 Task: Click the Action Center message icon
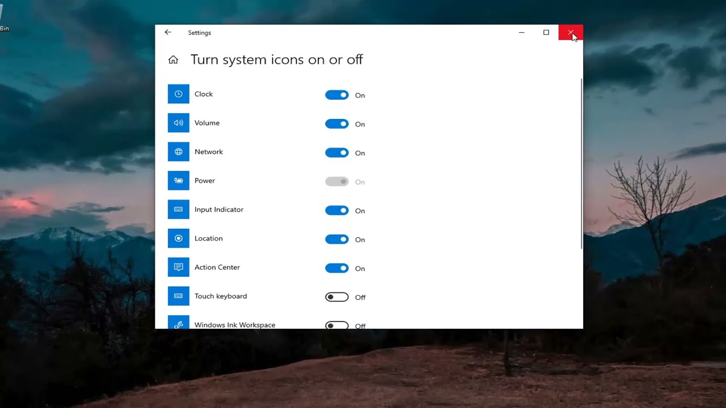click(178, 267)
